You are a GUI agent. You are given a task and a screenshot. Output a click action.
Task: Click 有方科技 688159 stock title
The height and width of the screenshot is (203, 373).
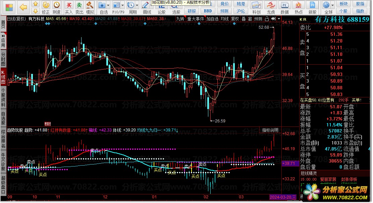coord(342,19)
